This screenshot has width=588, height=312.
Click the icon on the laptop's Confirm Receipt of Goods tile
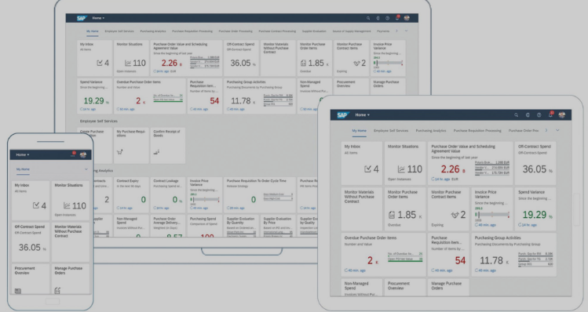[x=156, y=152]
